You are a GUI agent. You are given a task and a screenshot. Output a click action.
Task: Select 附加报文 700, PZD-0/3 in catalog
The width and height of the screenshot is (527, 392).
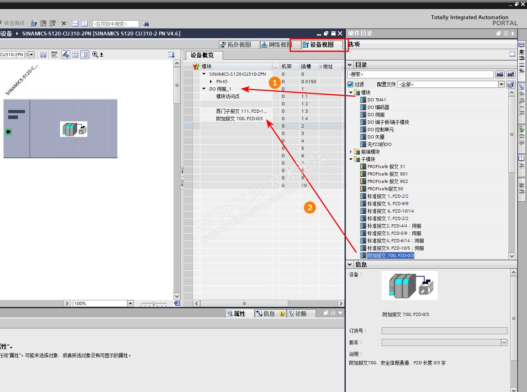click(391, 255)
